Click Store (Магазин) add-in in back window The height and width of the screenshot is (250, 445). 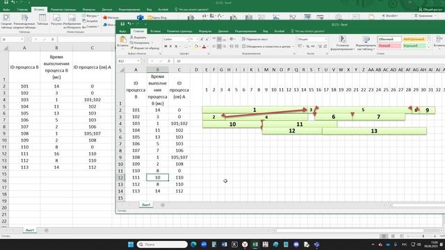coord(111,17)
